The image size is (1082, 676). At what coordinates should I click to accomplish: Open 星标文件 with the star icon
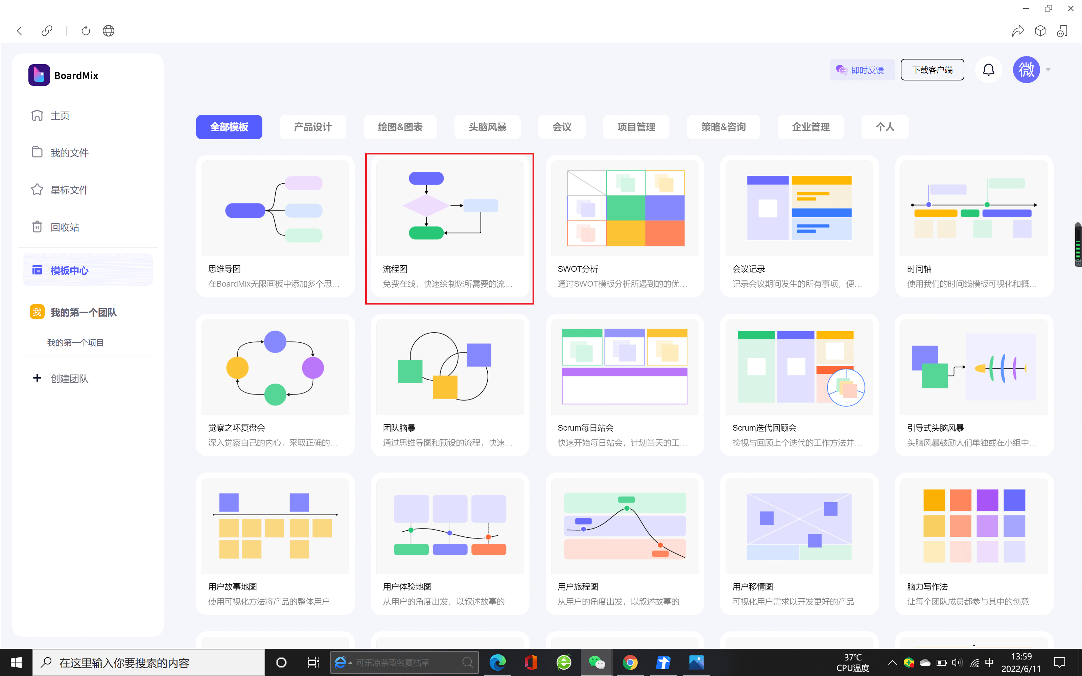click(x=38, y=190)
